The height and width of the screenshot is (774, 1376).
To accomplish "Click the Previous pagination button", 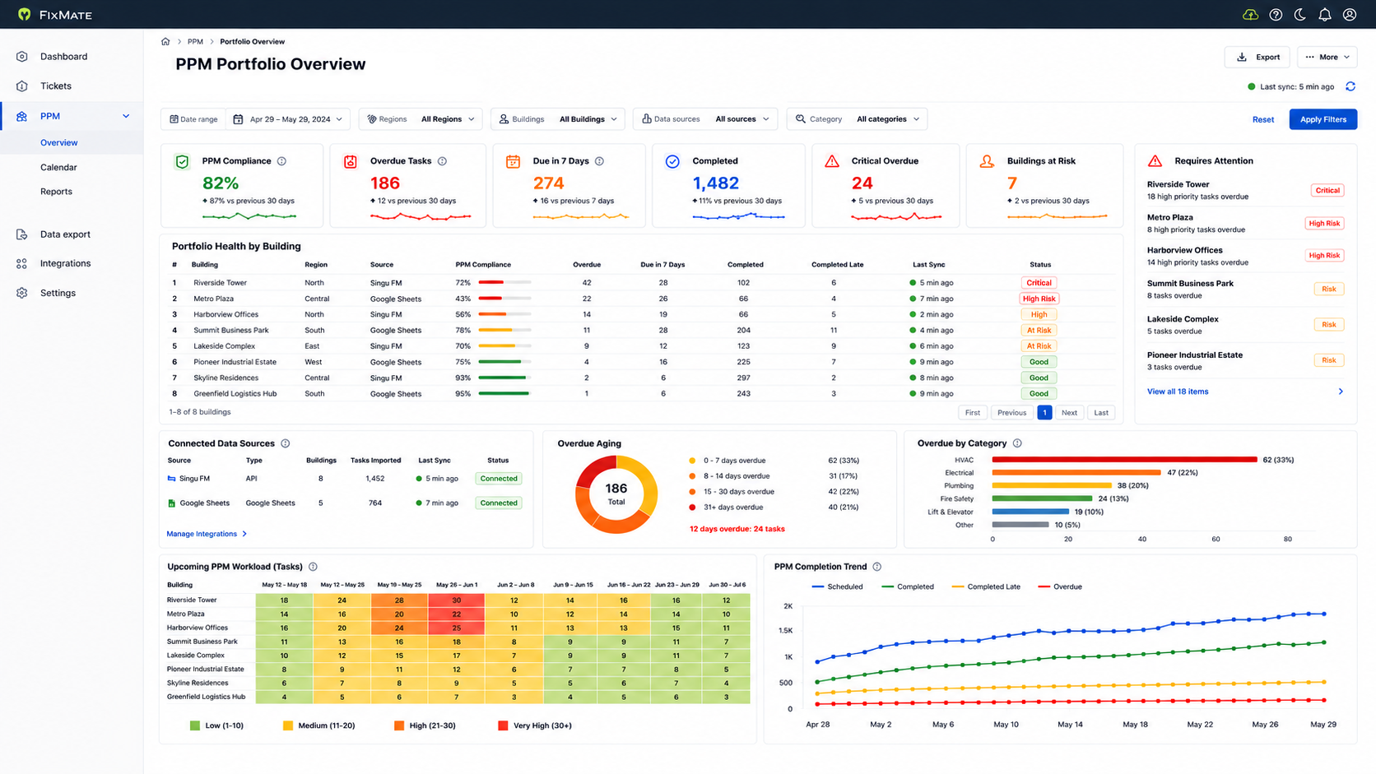I will point(1011,413).
